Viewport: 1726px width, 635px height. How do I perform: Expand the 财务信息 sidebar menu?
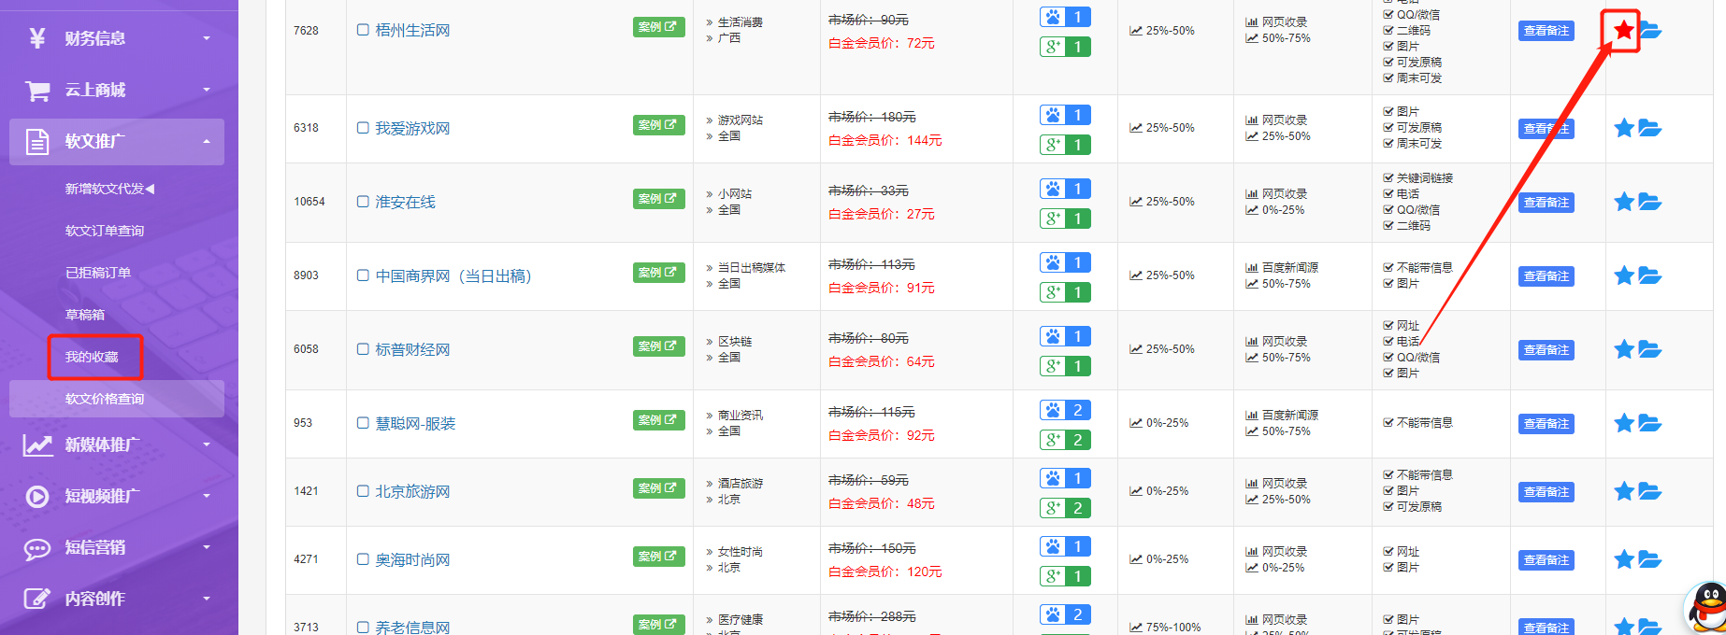(x=117, y=38)
